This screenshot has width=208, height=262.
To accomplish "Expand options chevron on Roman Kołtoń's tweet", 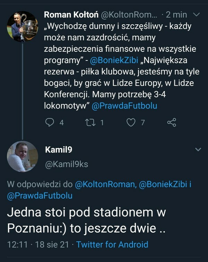I will pyautogui.click(x=196, y=15).
